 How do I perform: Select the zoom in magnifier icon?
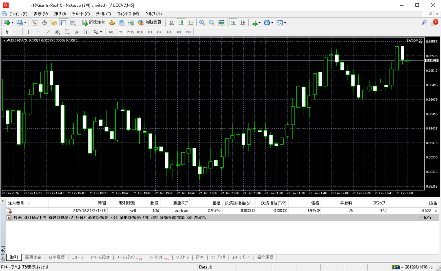pyautogui.click(x=202, y=22)
